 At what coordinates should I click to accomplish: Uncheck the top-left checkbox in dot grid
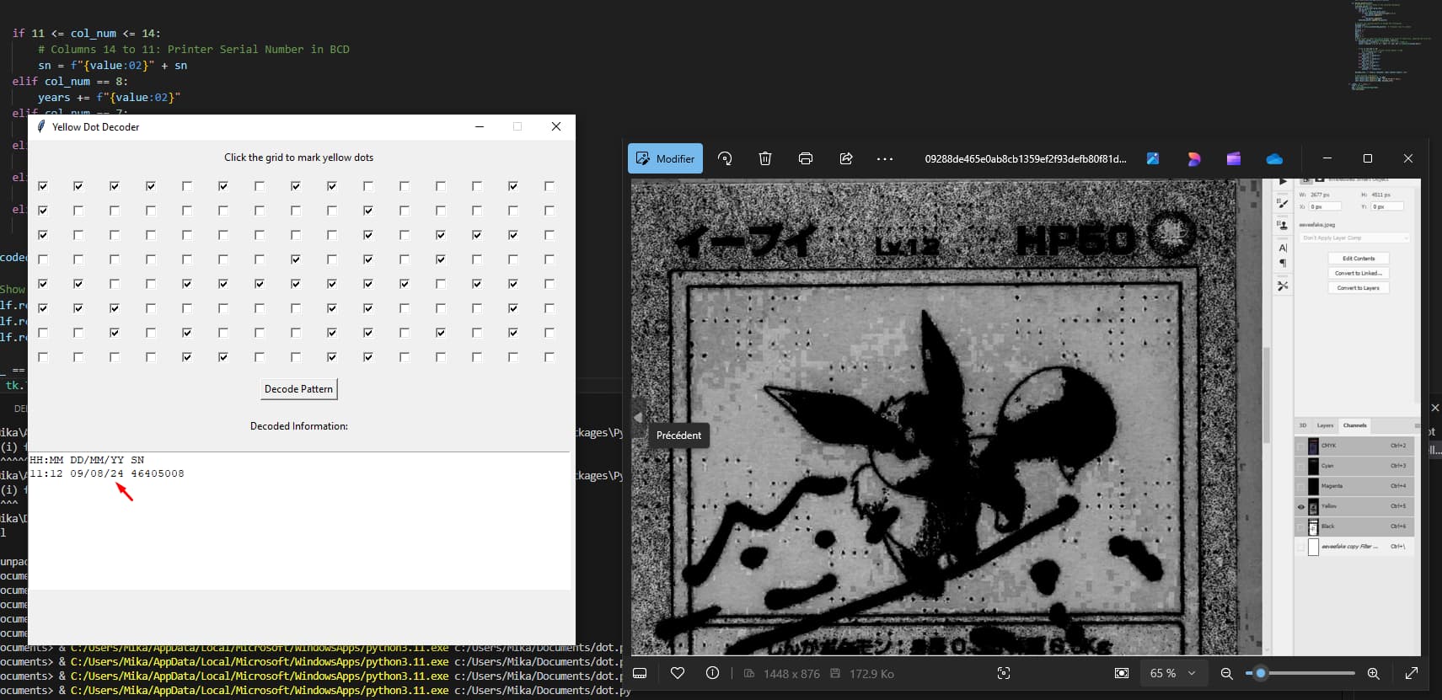[43, 186]
